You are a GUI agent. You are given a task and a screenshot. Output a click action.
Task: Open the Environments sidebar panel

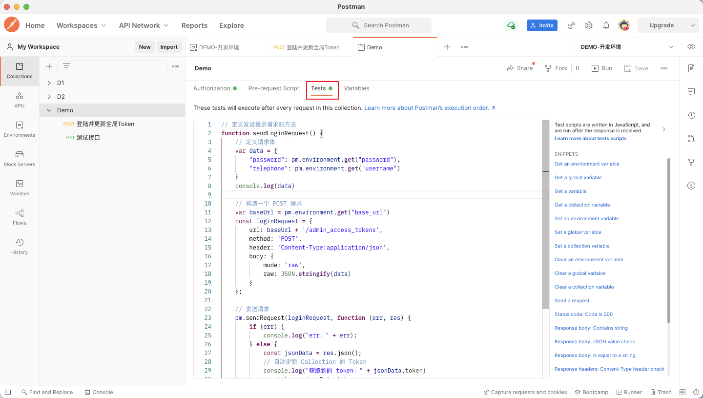20,129
